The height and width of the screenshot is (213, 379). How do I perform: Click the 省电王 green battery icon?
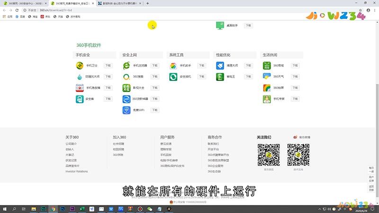pyautogui.click(x=220, y=77)
